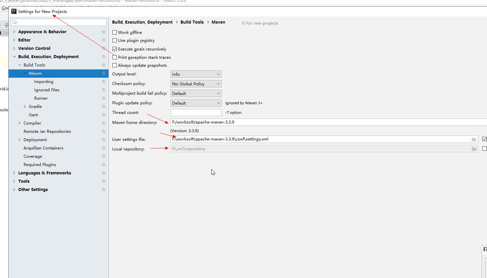
Task: Click the project-scope icon on the Coverage row
Action: tap(104, 156)
